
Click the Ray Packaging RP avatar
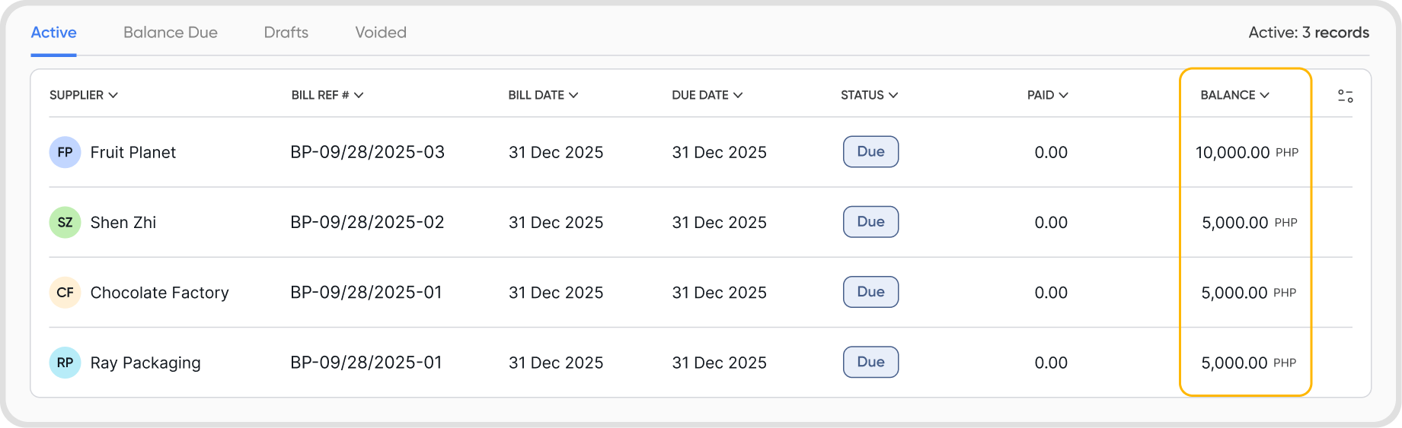click(x=65, y=363)
